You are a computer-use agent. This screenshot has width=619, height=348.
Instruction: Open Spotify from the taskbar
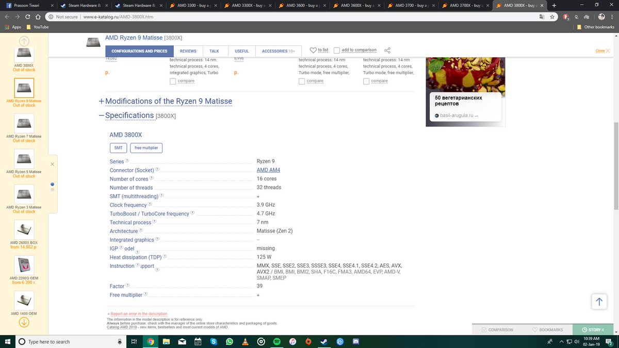(276, 341)
